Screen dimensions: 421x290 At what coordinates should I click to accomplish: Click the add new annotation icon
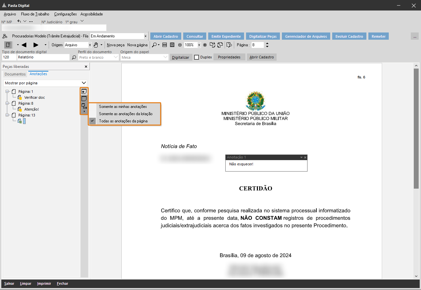point(84,92)
